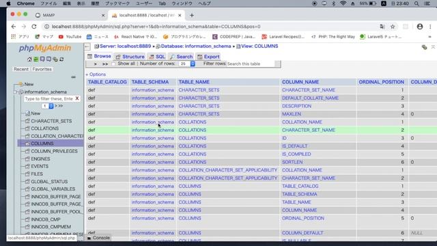Open the MySQL documentation icon in sidebar

48,59
